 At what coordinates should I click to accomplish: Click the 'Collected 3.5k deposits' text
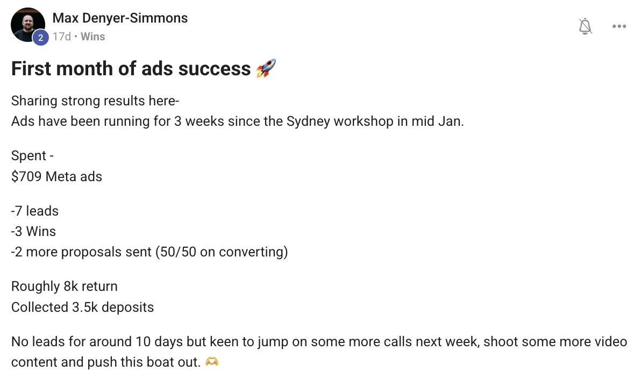[82, 307]
